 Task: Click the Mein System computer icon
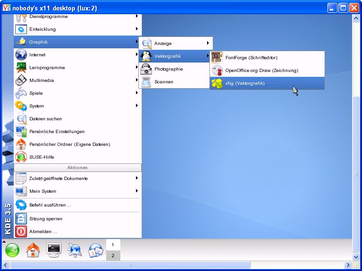pyautogui.click(x=21, y=191)
